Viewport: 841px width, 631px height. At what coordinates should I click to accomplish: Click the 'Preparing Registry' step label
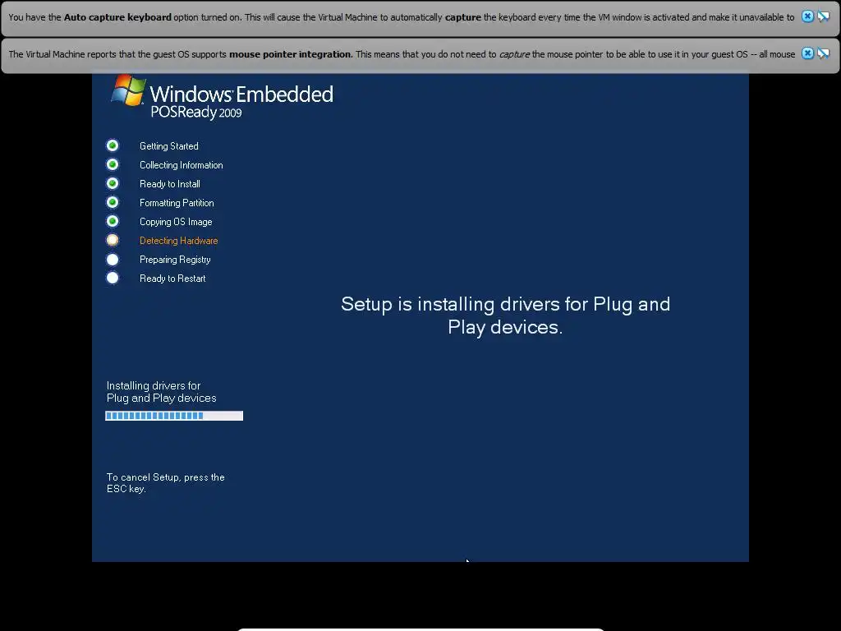tap(176, 260)
